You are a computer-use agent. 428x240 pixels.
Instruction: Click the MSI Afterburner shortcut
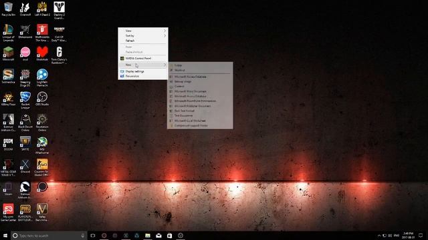[x=42, y=145]
